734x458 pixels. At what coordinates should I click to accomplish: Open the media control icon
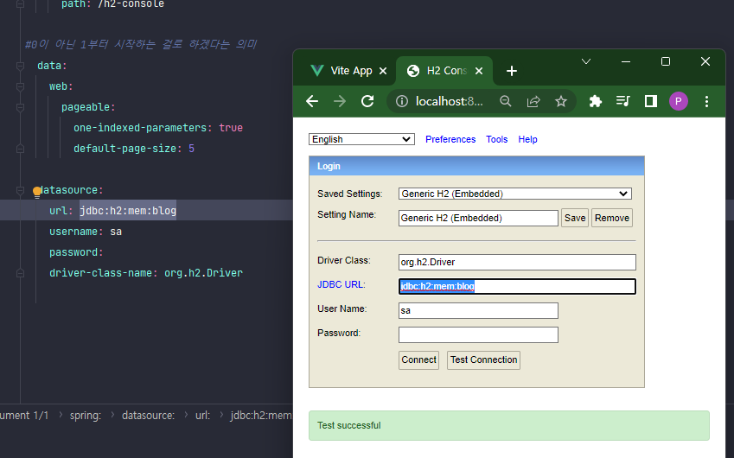623,101
